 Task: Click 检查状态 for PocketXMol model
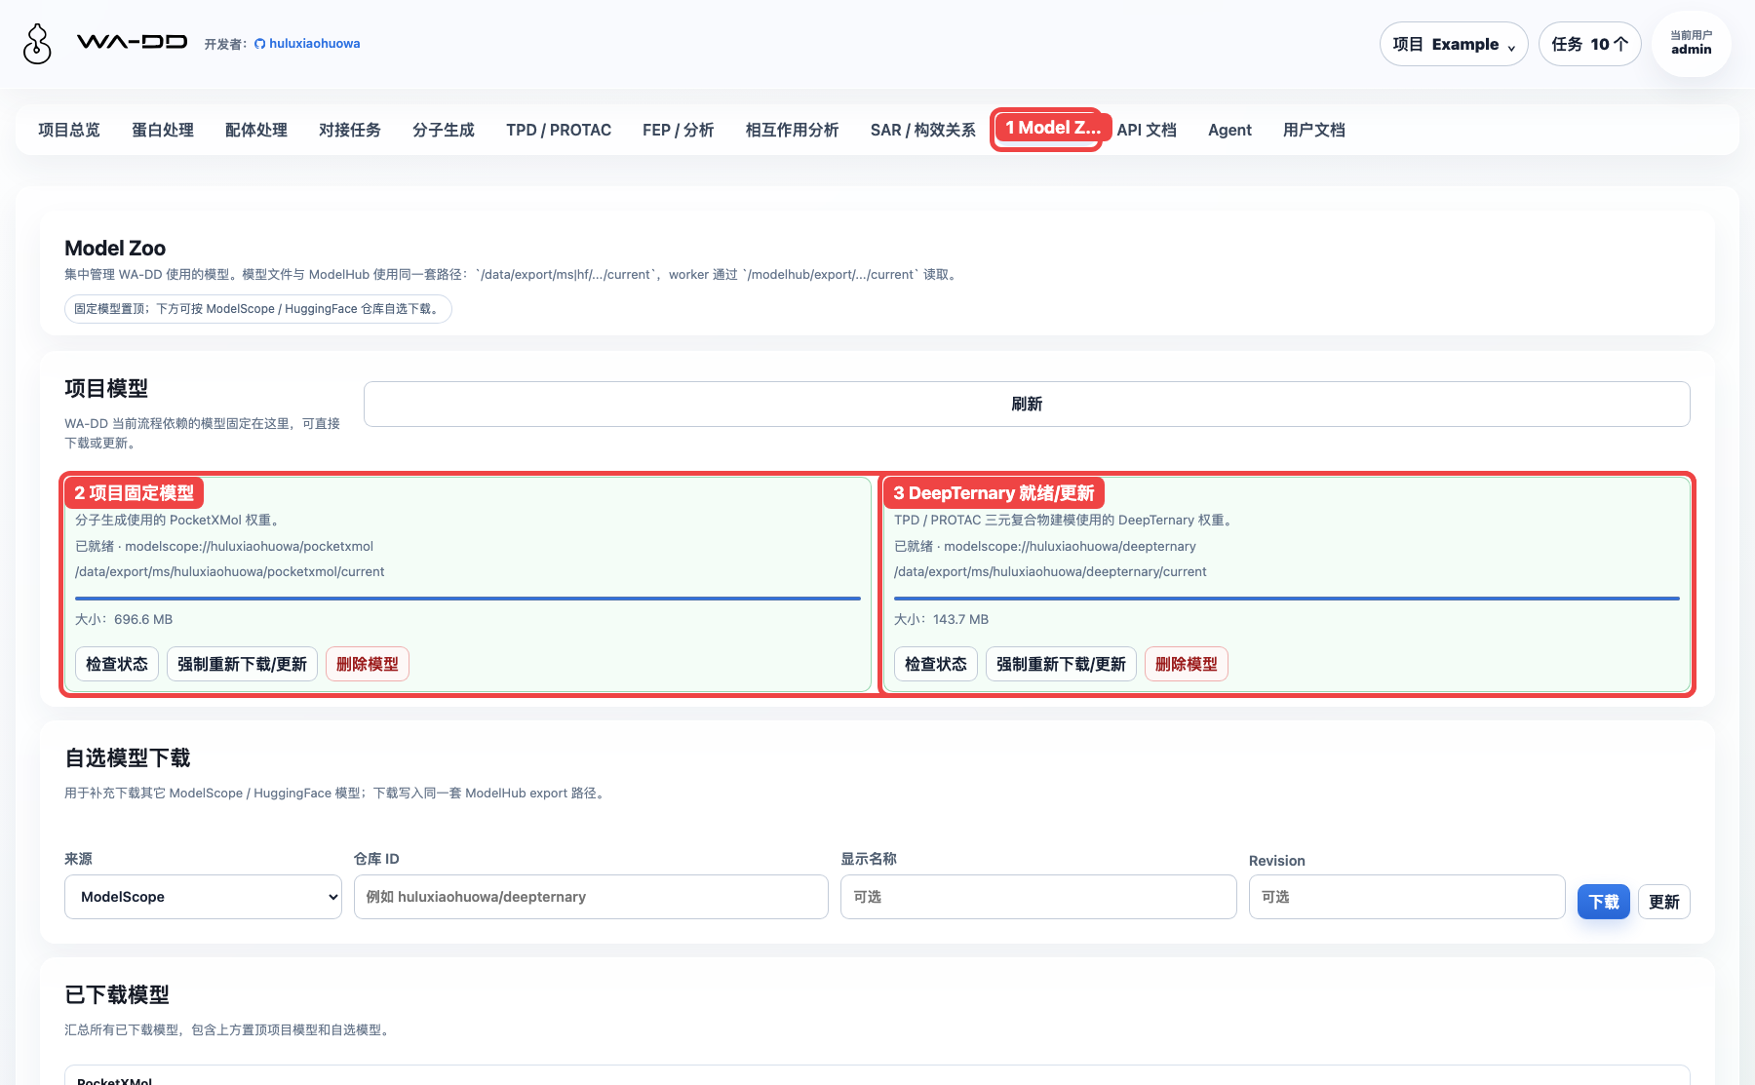point(117,664)
